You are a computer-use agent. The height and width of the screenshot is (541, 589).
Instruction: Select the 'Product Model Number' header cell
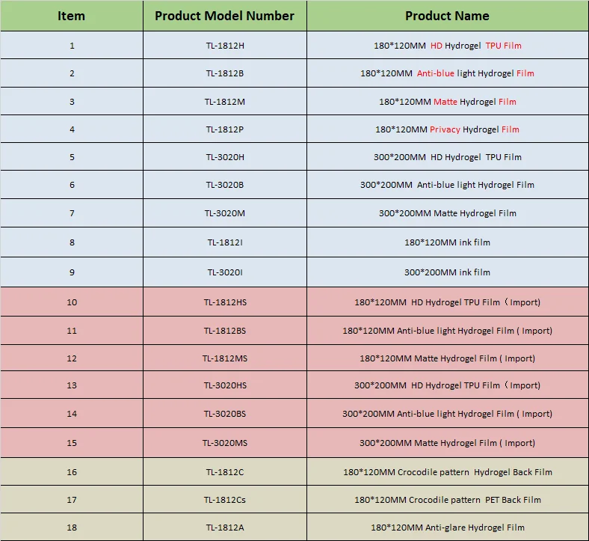224,16
